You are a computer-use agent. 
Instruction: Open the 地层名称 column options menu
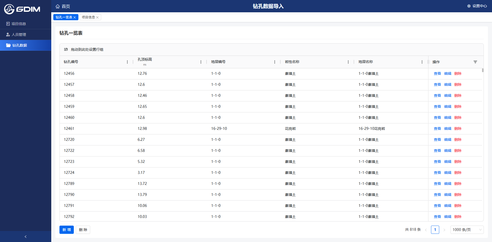pos(422,62)
